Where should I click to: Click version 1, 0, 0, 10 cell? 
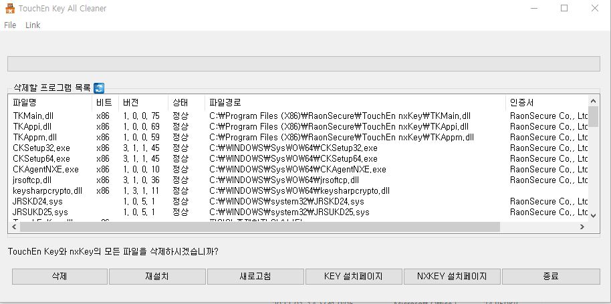coord(142,169)
